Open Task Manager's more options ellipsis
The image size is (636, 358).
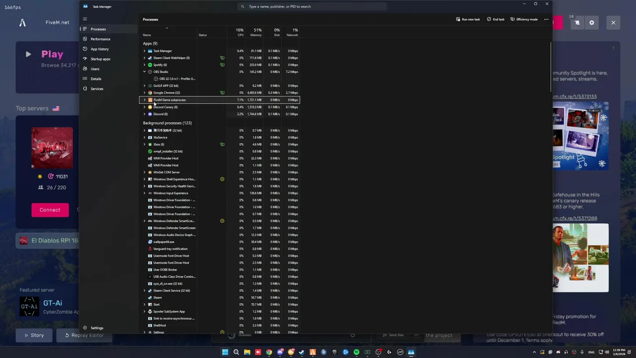(x=546, y=19)
